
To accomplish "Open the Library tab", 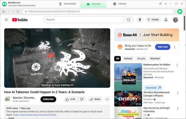I will pyautogui.click(x=120, y=4).
